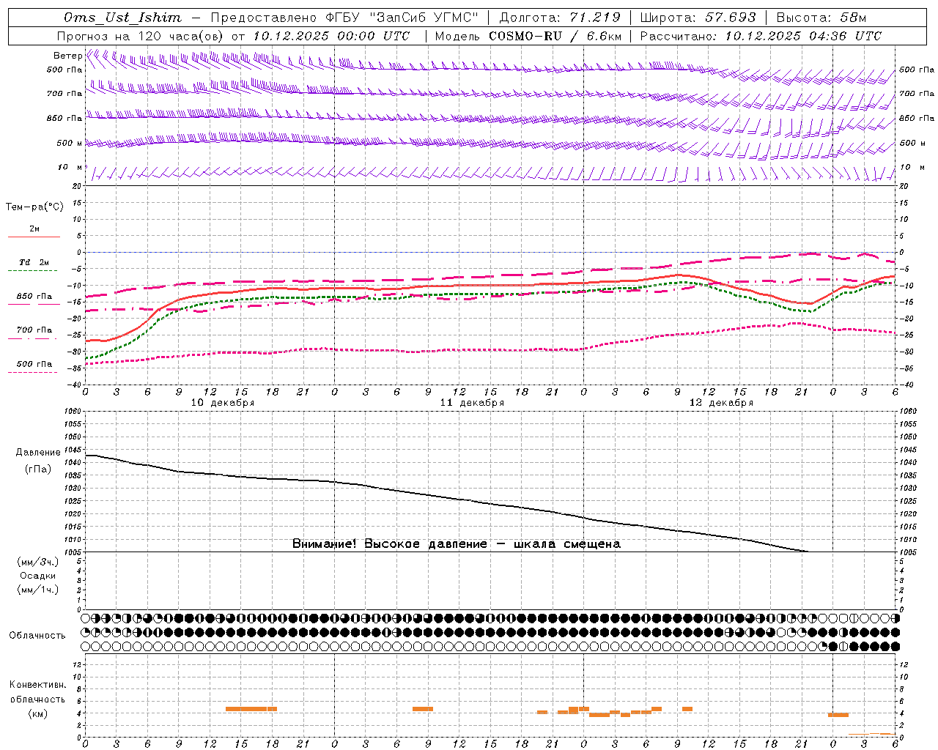Click the '(мм/1ч.)' precipitation unit label
The height and width of the screenshot is (750, 938).
38,590
